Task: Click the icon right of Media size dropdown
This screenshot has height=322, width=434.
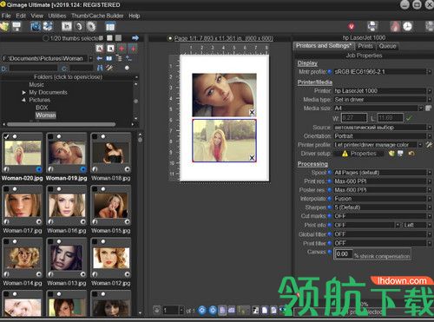Action: pos(429,108)
